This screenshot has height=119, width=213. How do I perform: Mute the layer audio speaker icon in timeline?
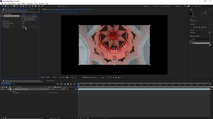3,89
